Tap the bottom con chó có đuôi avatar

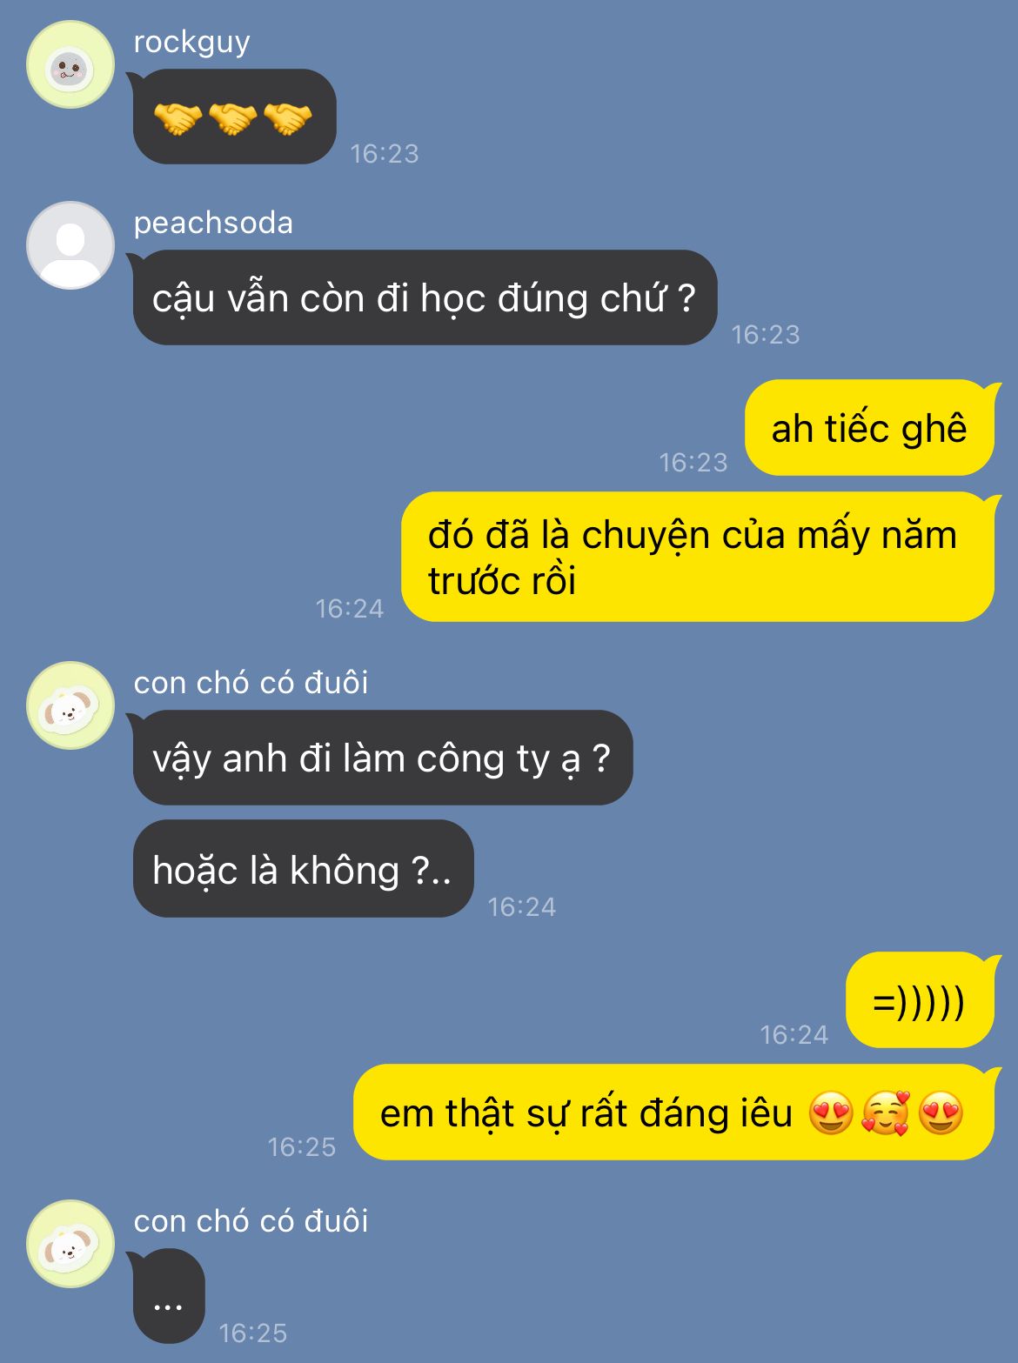pyautogui.click(x=70, y=1244)
